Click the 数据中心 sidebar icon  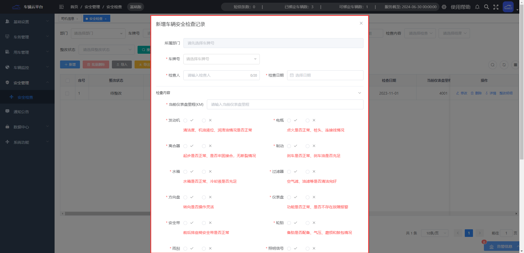(7, 126)
